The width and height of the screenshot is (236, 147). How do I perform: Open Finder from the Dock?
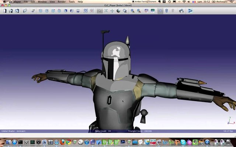tap(8, 142)
